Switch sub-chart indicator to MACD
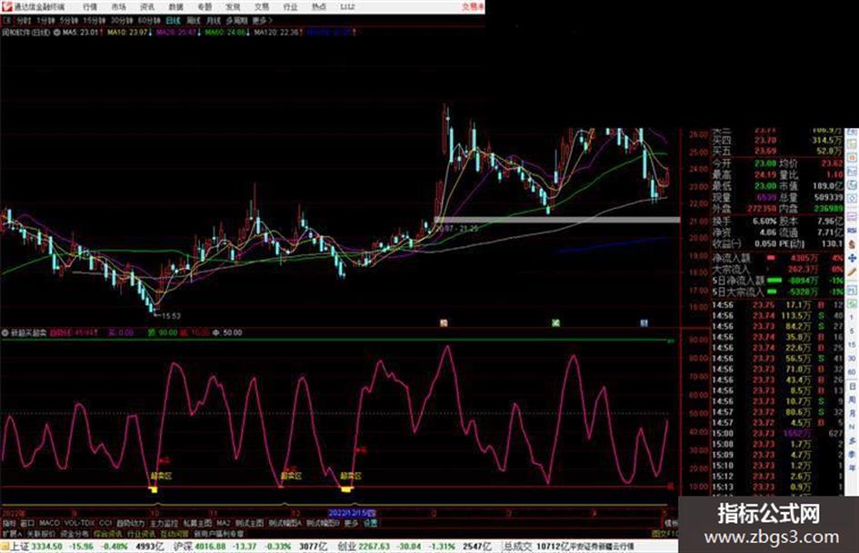859x553 pixels. click(x=49, y=523)
